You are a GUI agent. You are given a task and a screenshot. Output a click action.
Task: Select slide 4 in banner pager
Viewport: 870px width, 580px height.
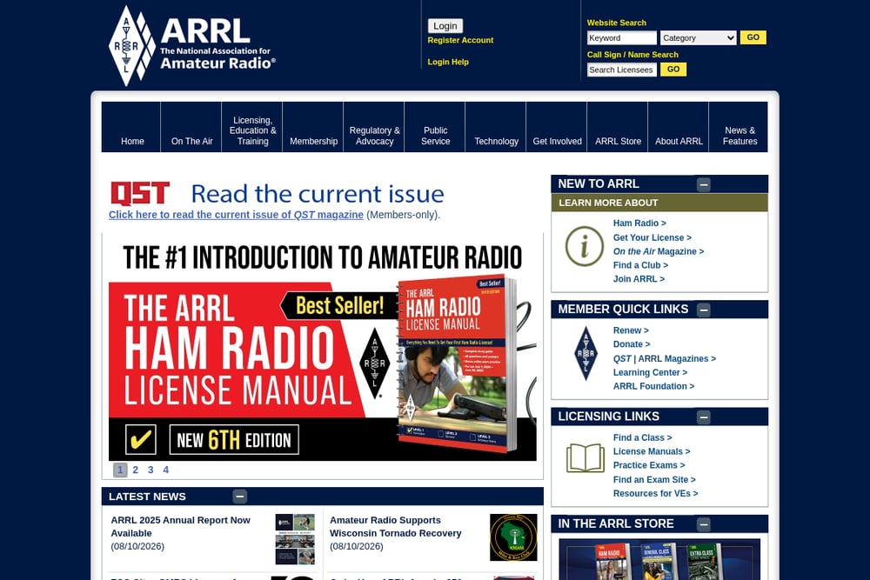pos(165,470)
